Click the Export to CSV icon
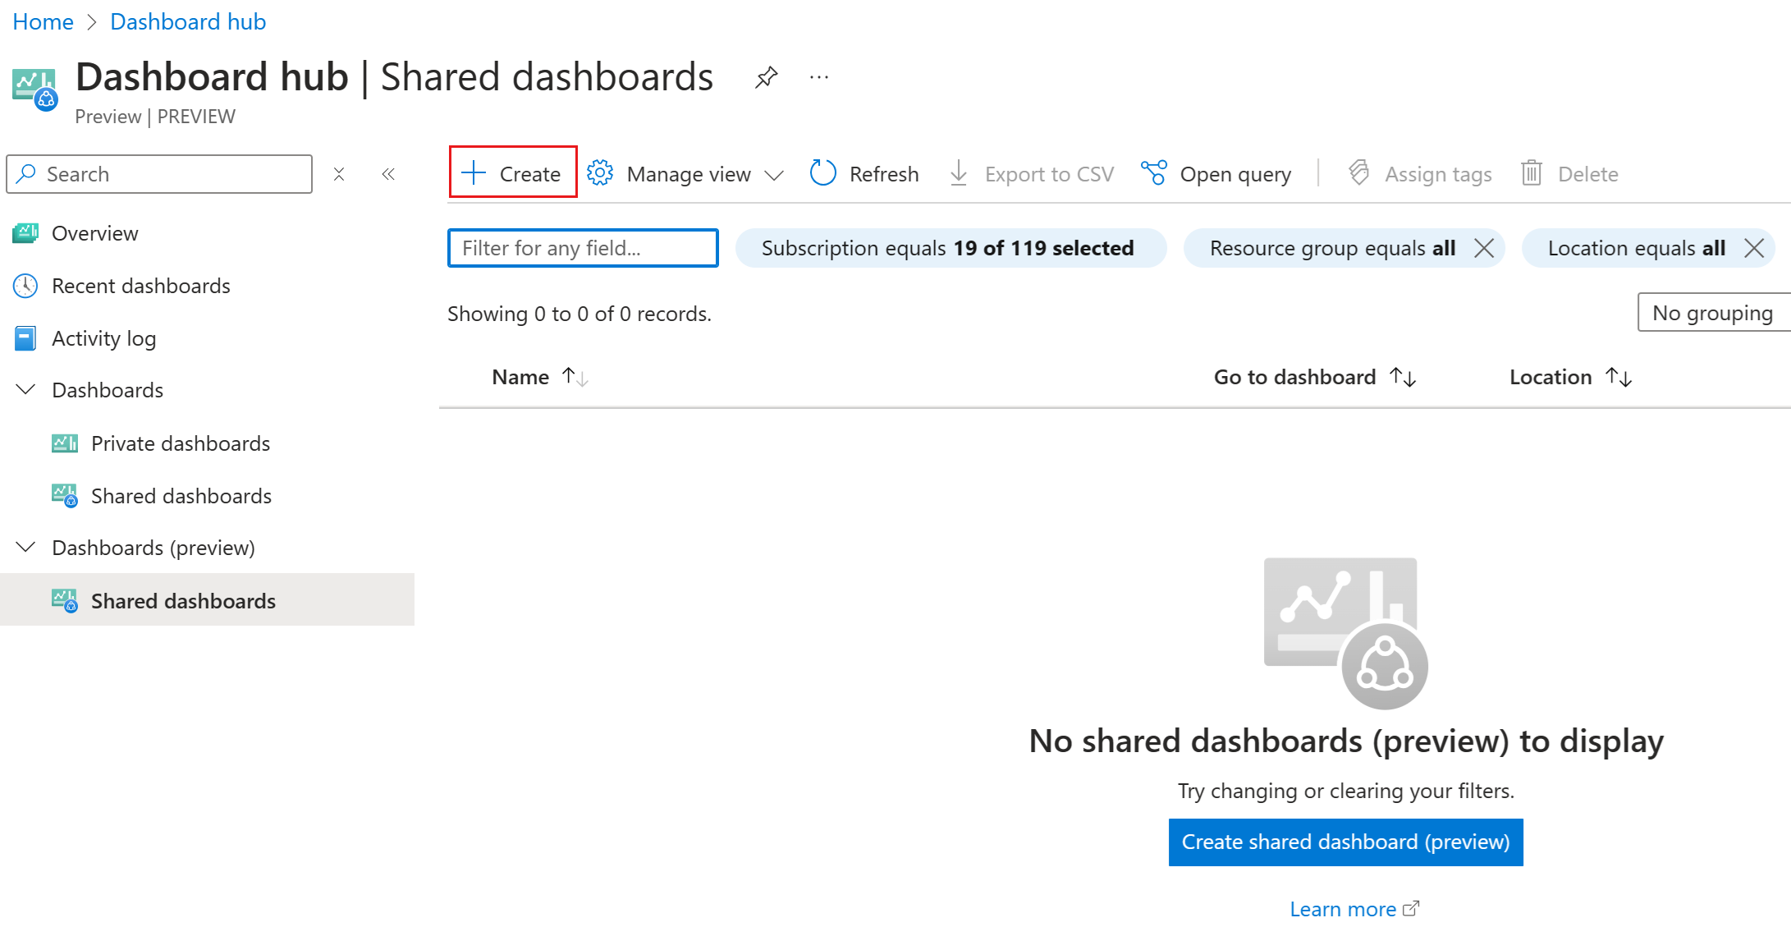 tap(960, 172)
